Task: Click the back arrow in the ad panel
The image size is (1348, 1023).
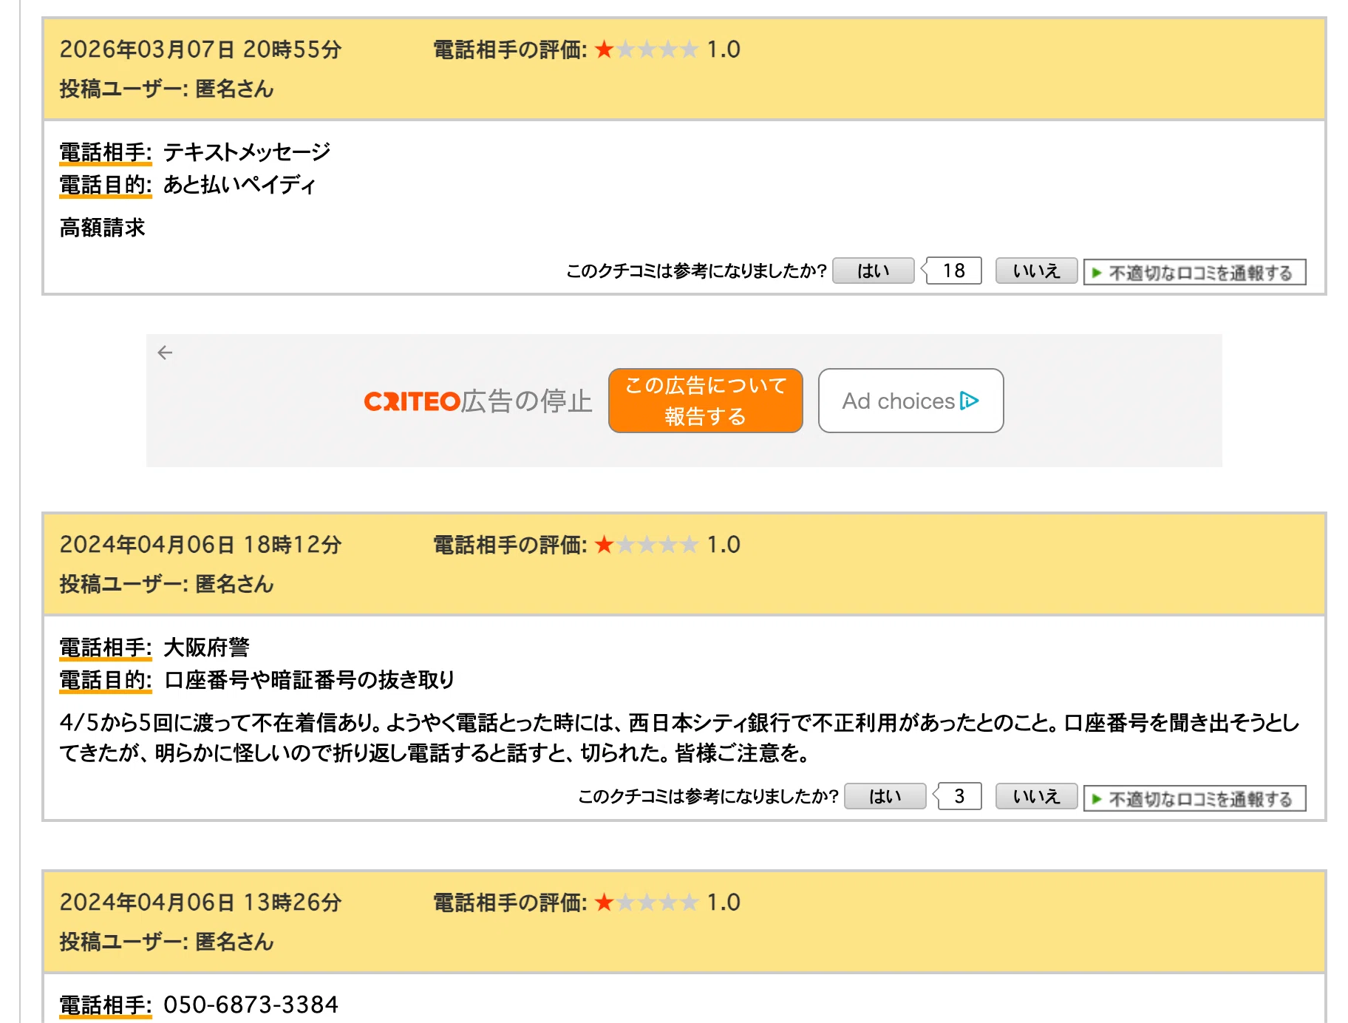Action: tap(165, 353)
